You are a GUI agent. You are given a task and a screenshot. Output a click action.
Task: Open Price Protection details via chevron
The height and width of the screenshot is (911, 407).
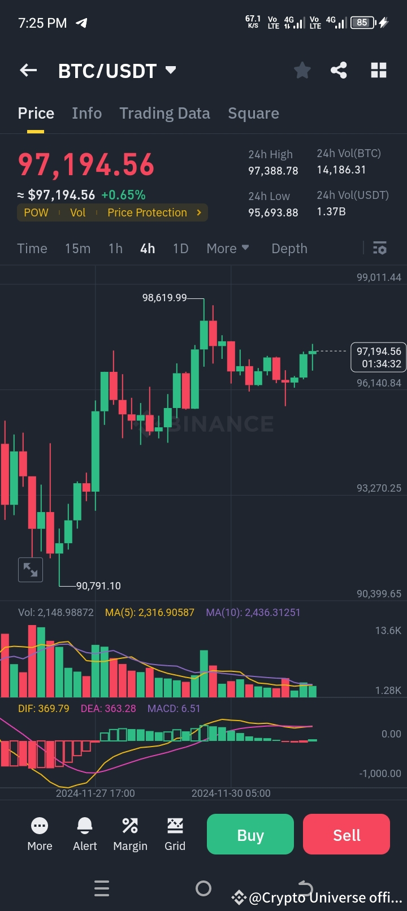tap(198, 212)
